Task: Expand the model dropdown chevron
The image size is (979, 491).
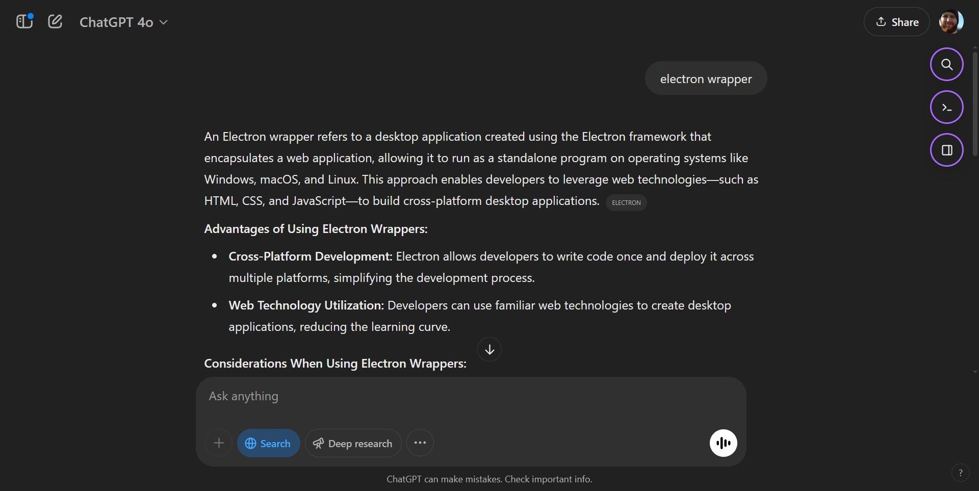Action: pos(164,22)
